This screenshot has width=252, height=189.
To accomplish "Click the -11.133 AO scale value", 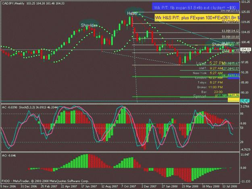I will [x=246, y=181].
